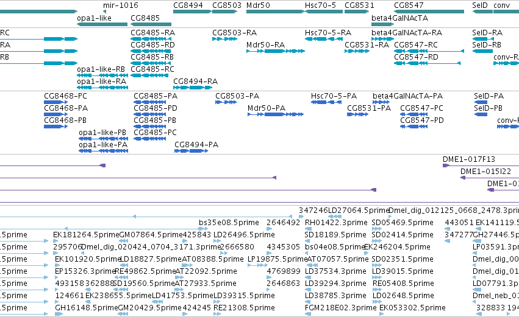Click the RE05408.5prime EST

pos(403,284)
